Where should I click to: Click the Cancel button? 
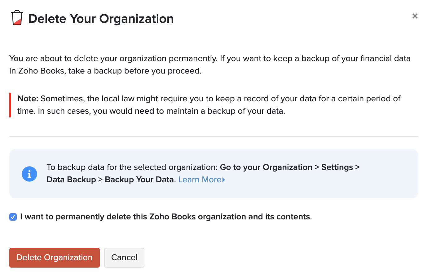click(124, 257)
